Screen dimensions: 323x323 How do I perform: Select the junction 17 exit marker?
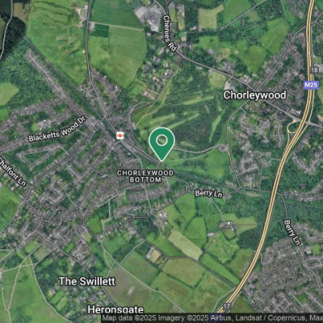[x=227, y=306]
